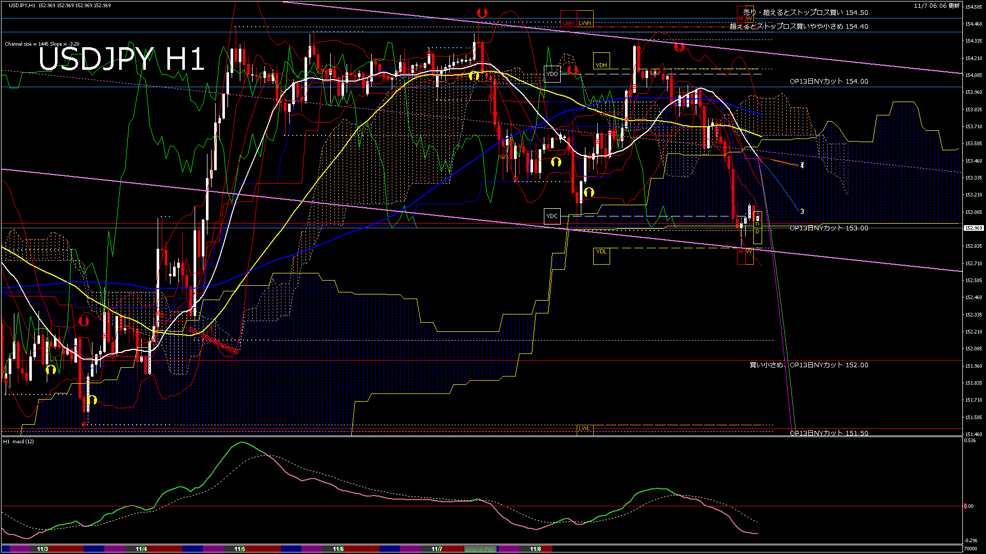Click the YDO label box
This screenshot has height=554, width=986.
click(552, 74)
